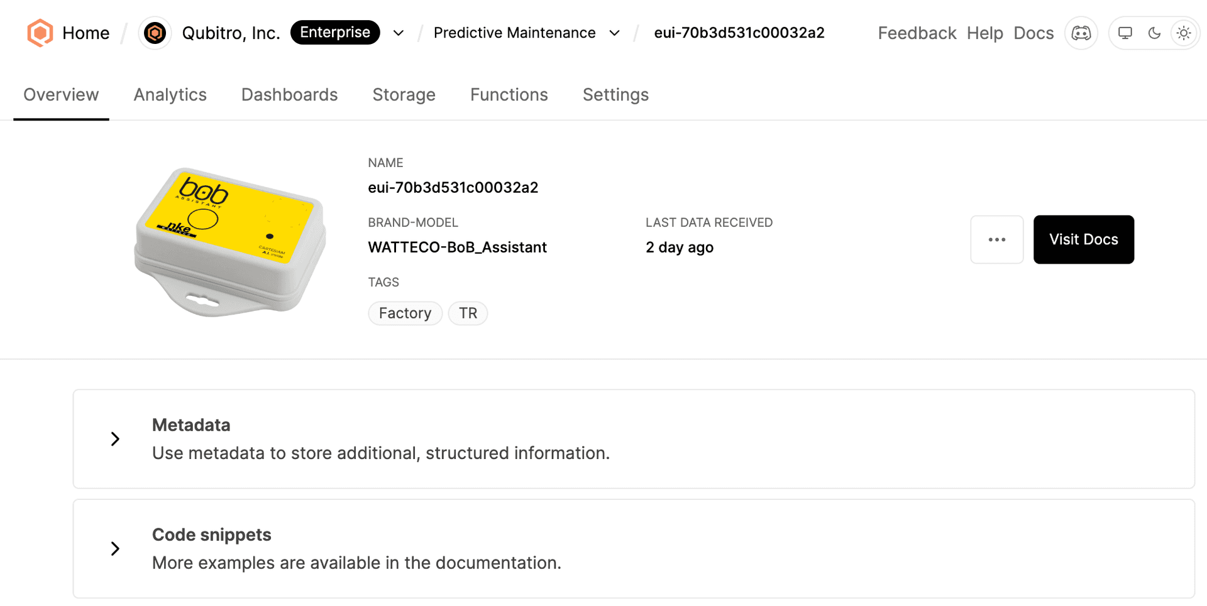Click the TR tag

(468, 313)
